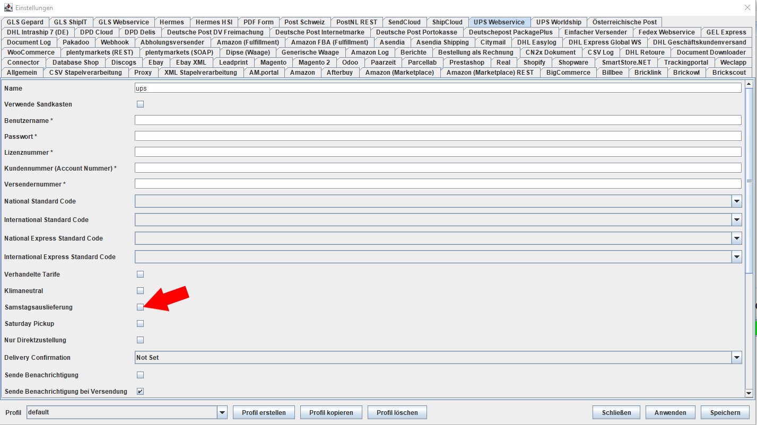Click the scrollbar up arrow
Screen dimensions: 757x425
click(749, 83)
